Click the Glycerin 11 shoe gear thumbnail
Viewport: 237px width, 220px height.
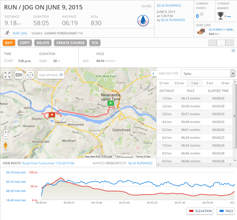tap(201, 32)
